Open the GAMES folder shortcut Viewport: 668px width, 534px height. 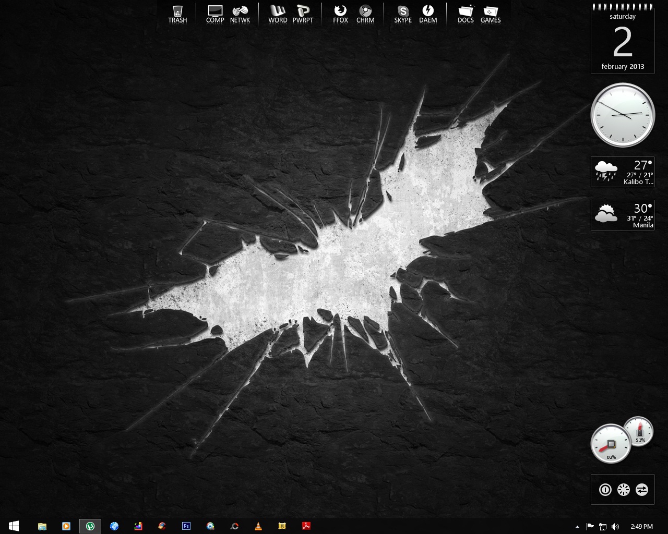point(491,14)
